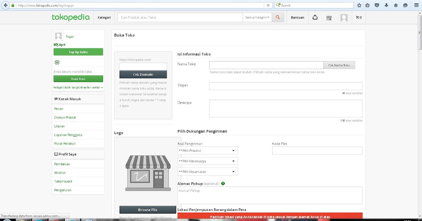Bookmark this page with the star icon

[x=359, y=5]
